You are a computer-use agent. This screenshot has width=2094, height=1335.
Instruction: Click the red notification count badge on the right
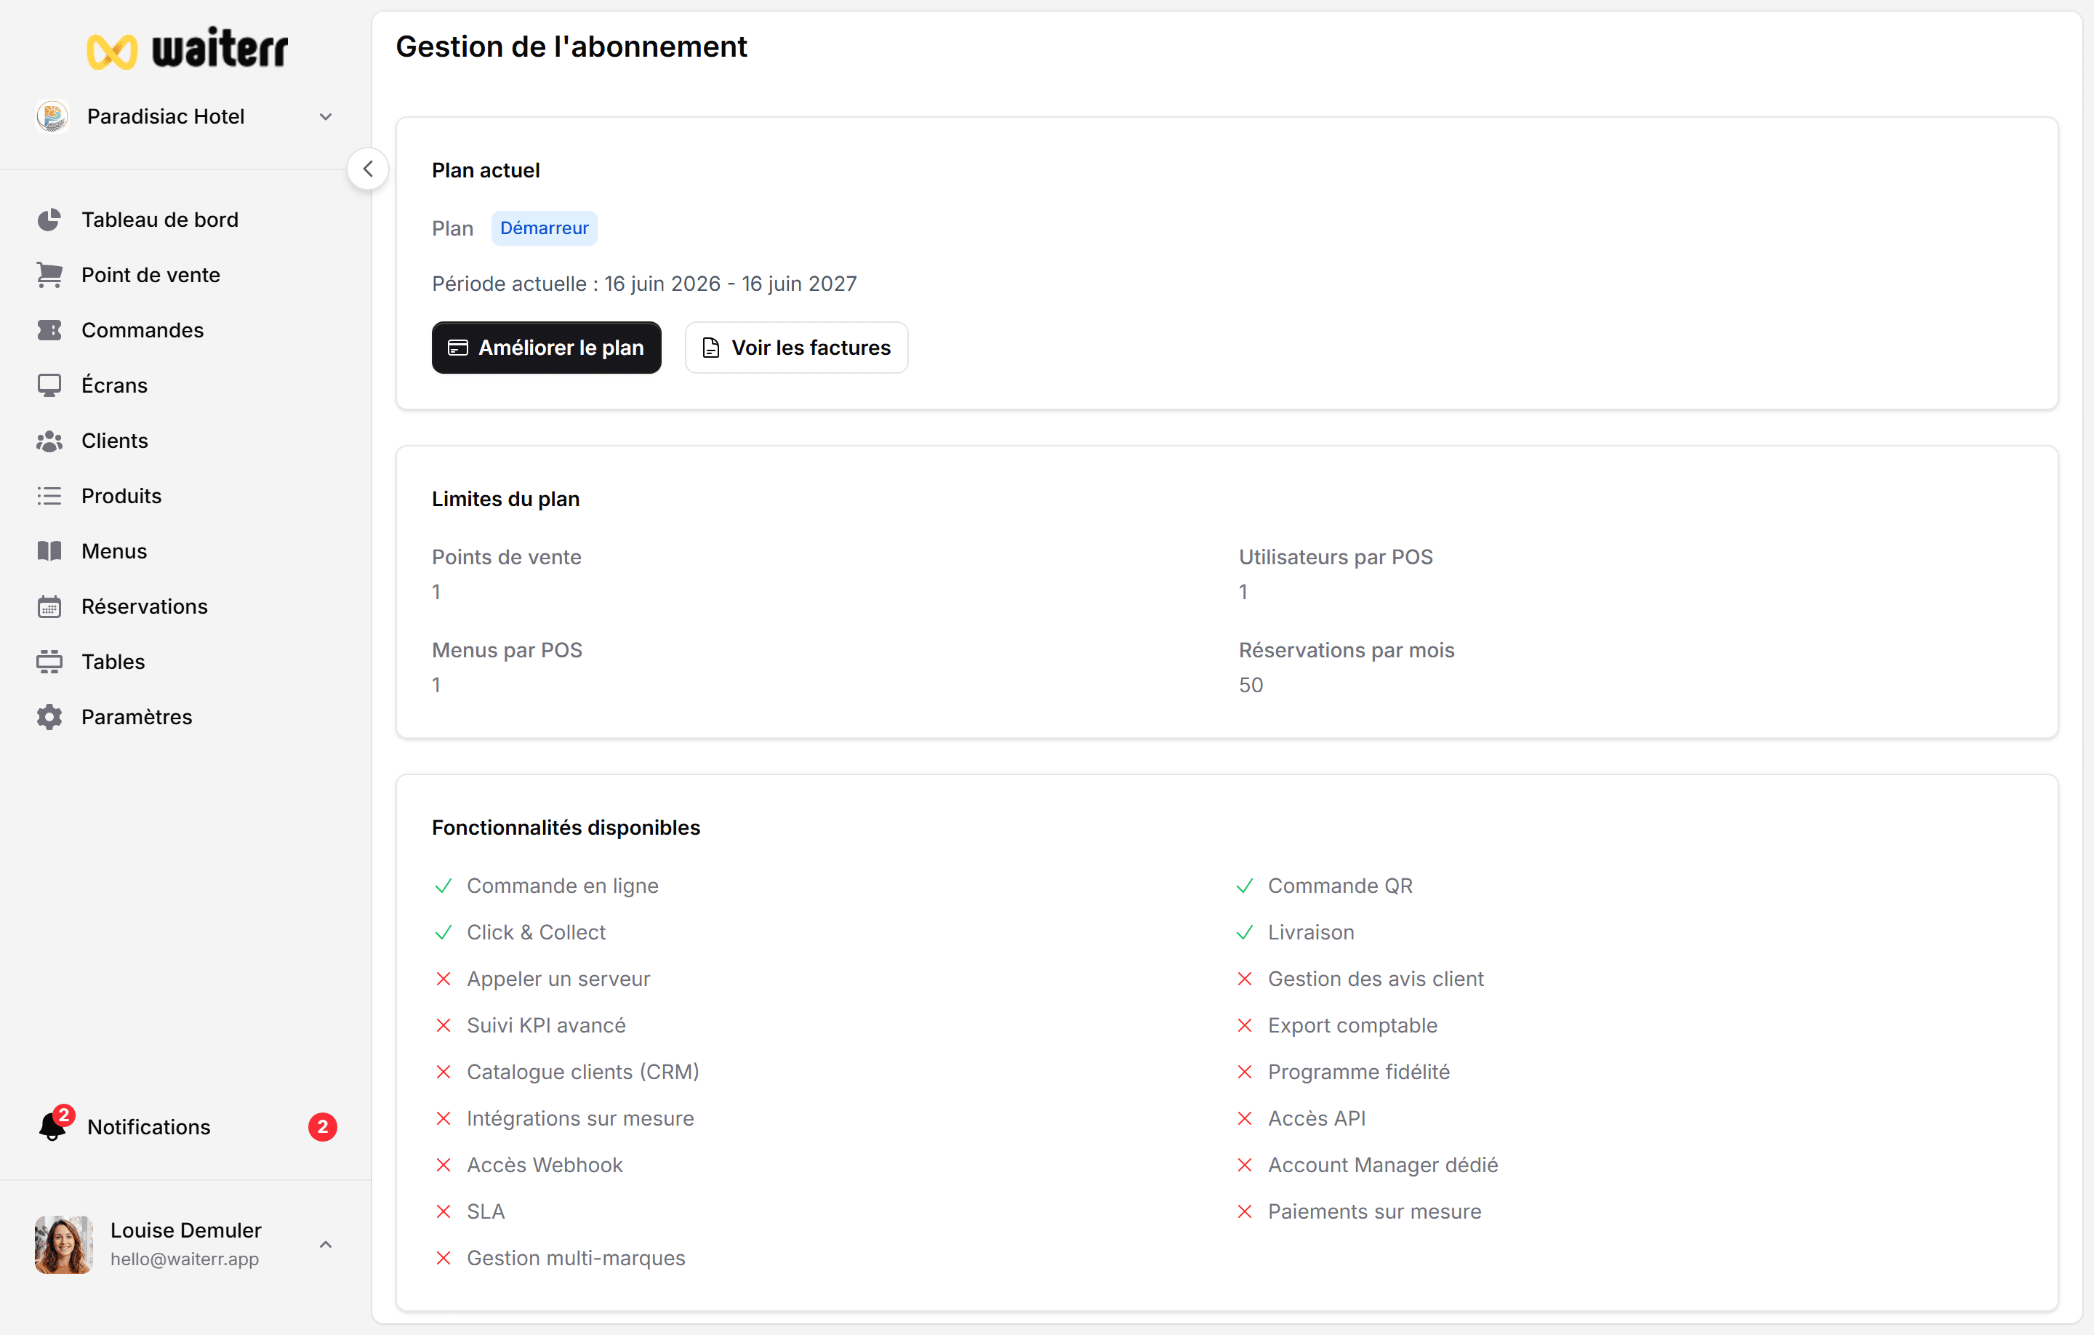323,1126
